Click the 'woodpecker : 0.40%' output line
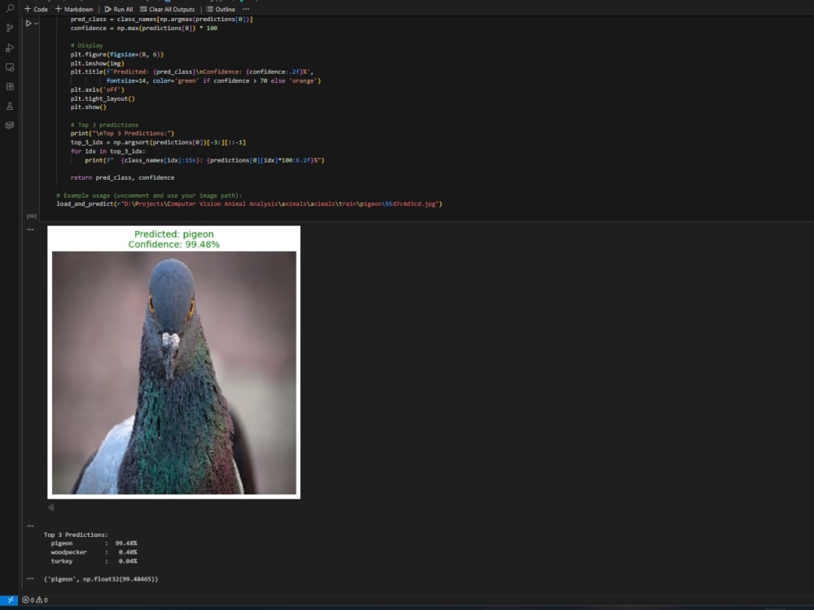814x610 pixels. (94, 552)
